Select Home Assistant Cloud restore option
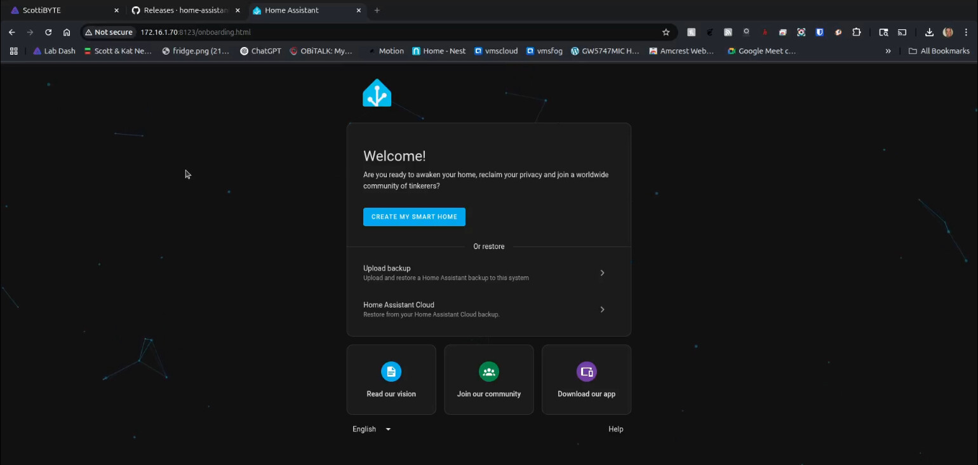The width and height of the screenshot is (978, 465). tap(489, 309)
